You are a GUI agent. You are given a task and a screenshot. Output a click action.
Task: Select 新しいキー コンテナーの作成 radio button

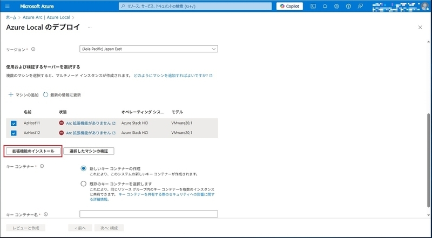pyautogui.click(x=84, y=168)
